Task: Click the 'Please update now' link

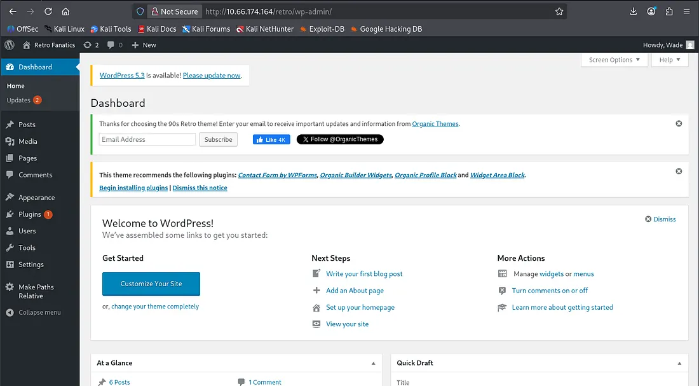Action: point(212,75)
